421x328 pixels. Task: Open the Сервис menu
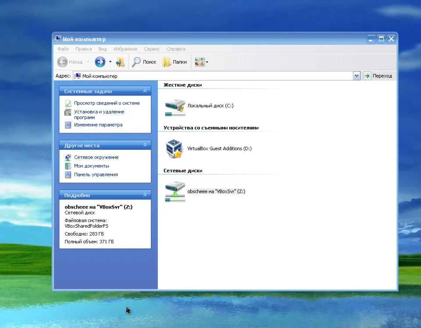(152, 49)
